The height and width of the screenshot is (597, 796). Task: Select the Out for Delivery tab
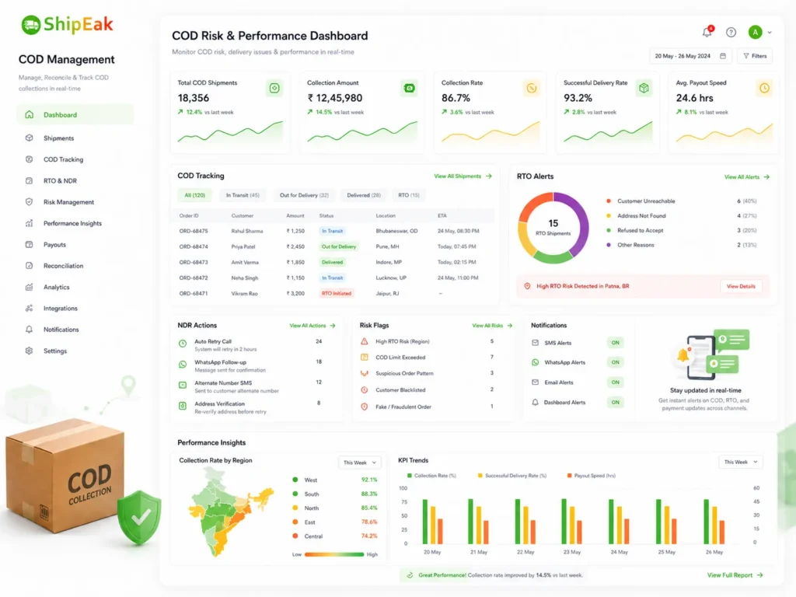click(x=304, y=195)
